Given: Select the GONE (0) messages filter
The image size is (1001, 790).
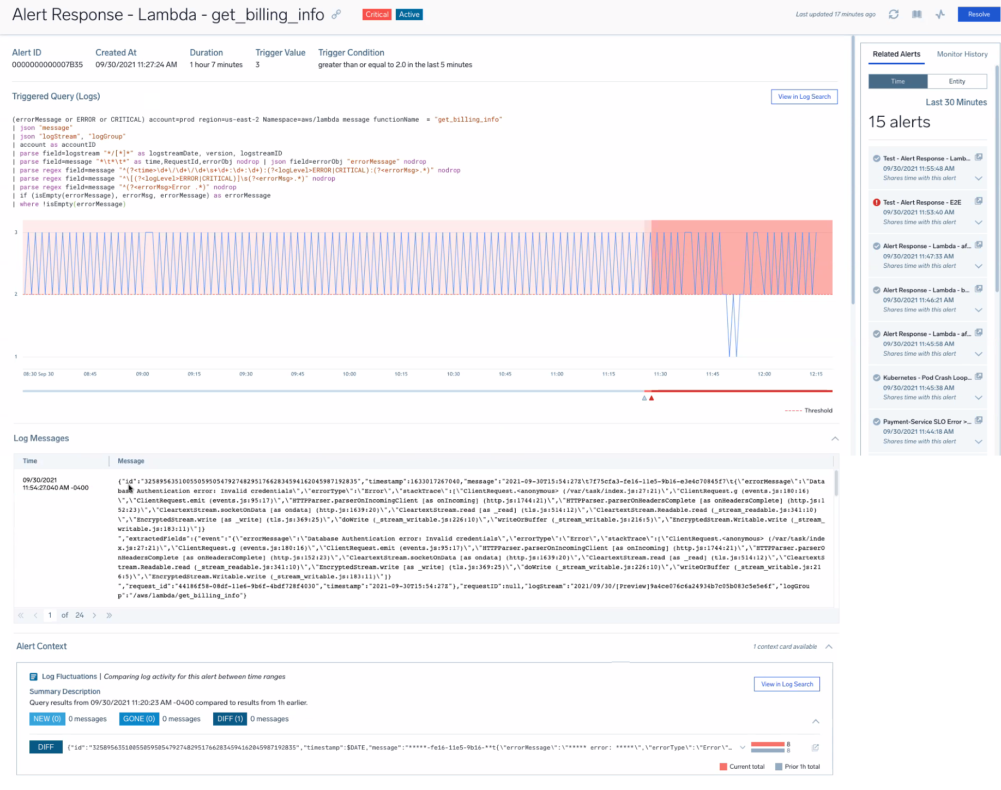Looking at the screenshot, I should [x=138, y=719].
